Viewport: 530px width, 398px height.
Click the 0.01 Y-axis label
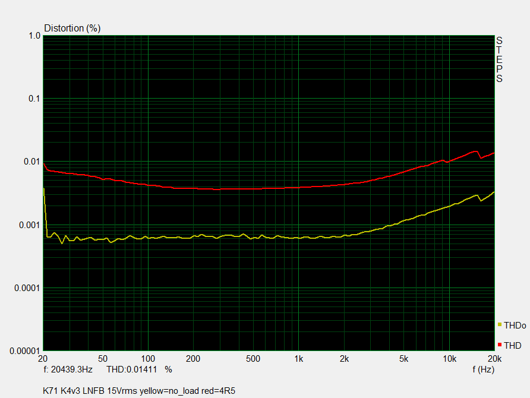pos(31,162)
